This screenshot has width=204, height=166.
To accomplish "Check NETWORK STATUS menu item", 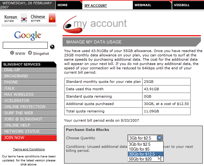I will pyautogui.click(x=29, y=132).
